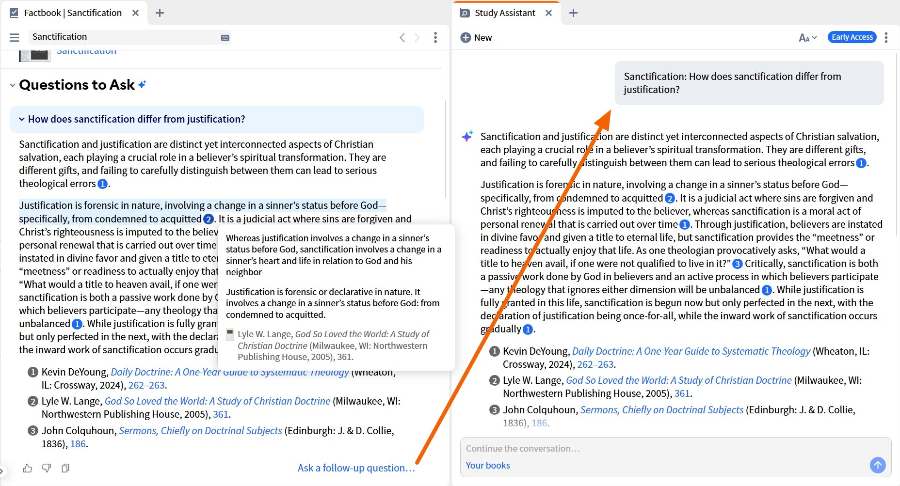Click citation 1 after 'theological errors' in Study Assistant

pos(861,163)
